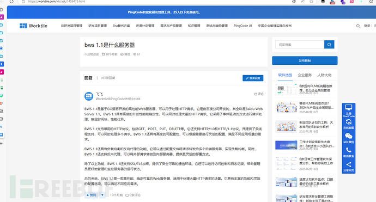Click the 共3条回复 reply count text
Viewport: 376px width, 202px height.
(108, 78)
